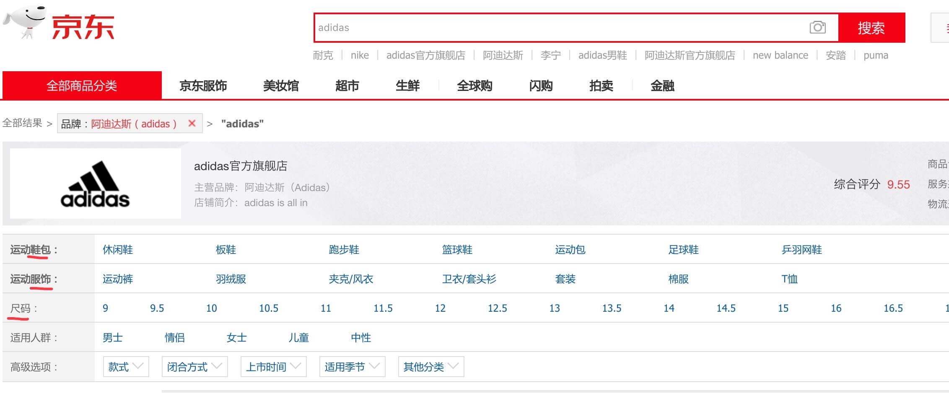Click the adidas store logo thumbnail
Viewport: 949px width, 393px height.
(x=96, y=184)
